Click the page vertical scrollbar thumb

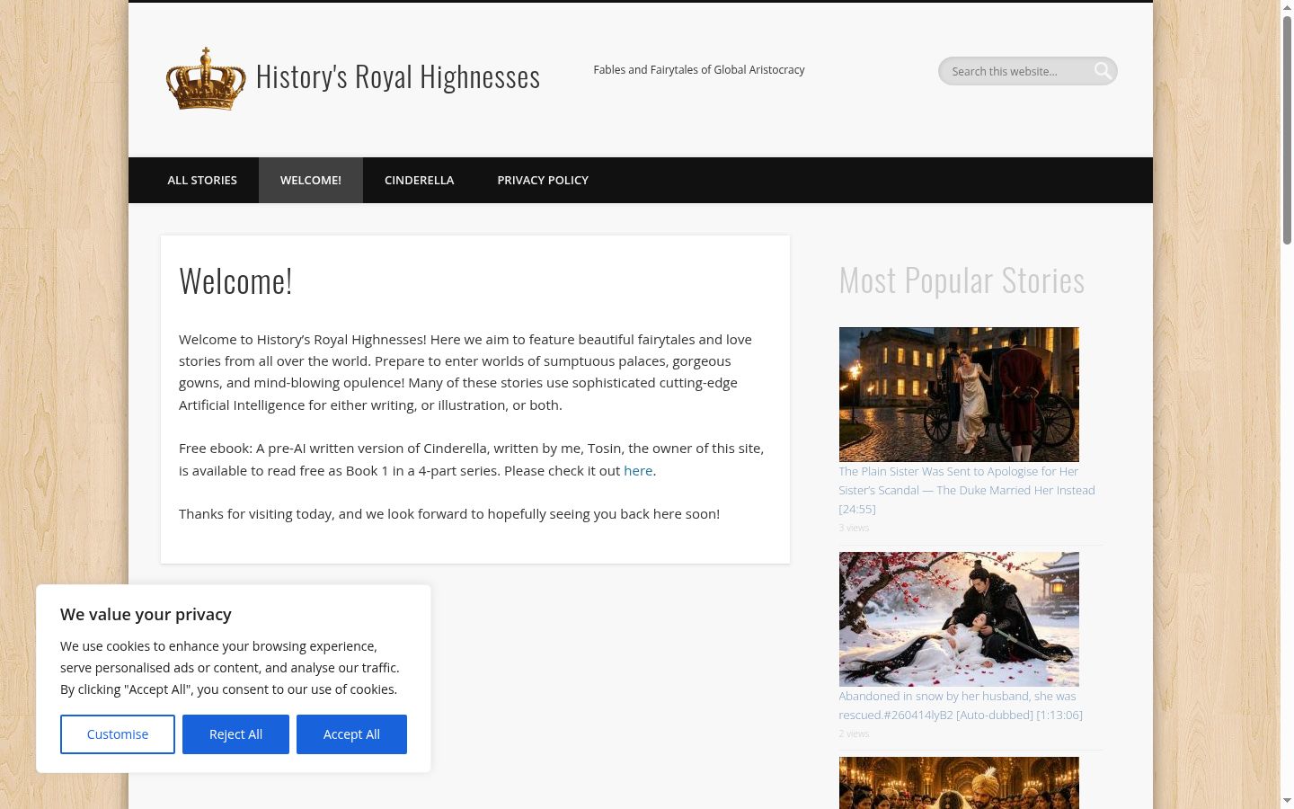1287,129
